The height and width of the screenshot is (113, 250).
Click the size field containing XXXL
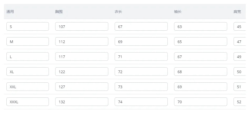[27, 102]
